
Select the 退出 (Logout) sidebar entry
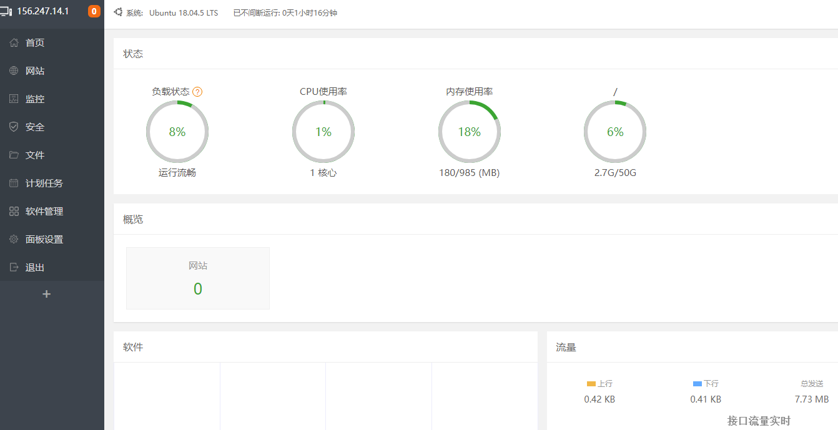coord(45,267)
